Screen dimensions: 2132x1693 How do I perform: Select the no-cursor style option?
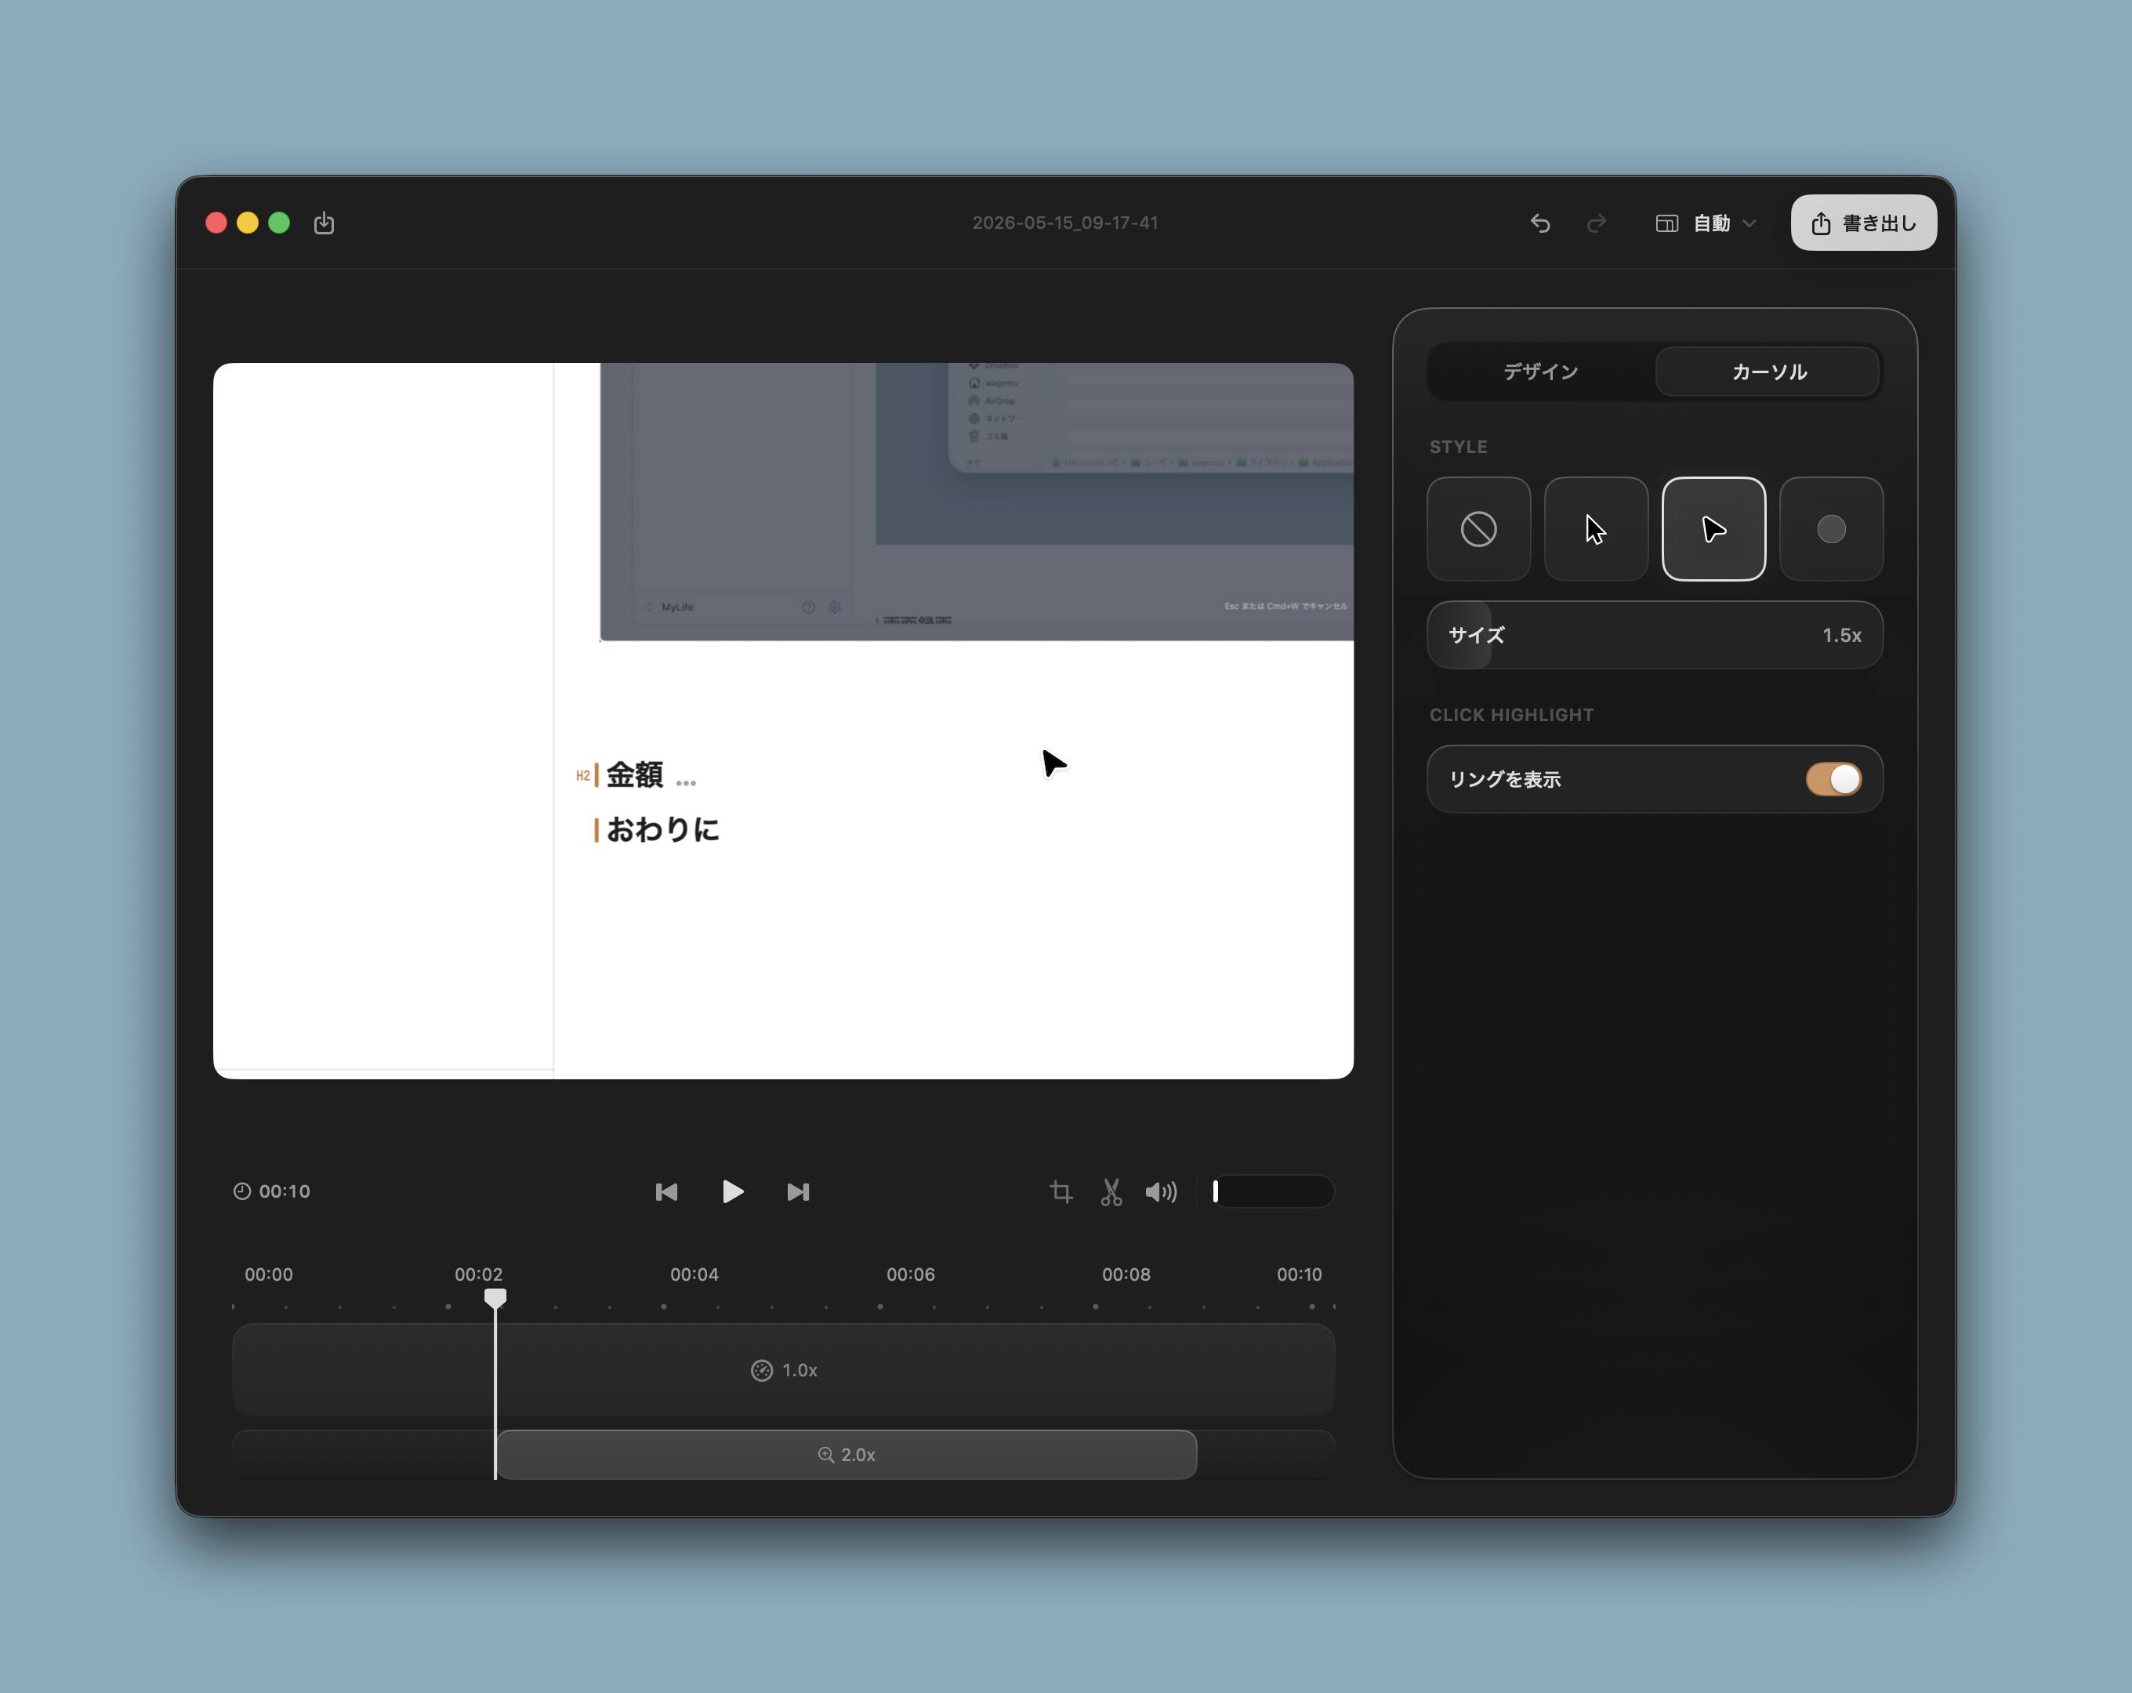click(x=1478, y=529)
